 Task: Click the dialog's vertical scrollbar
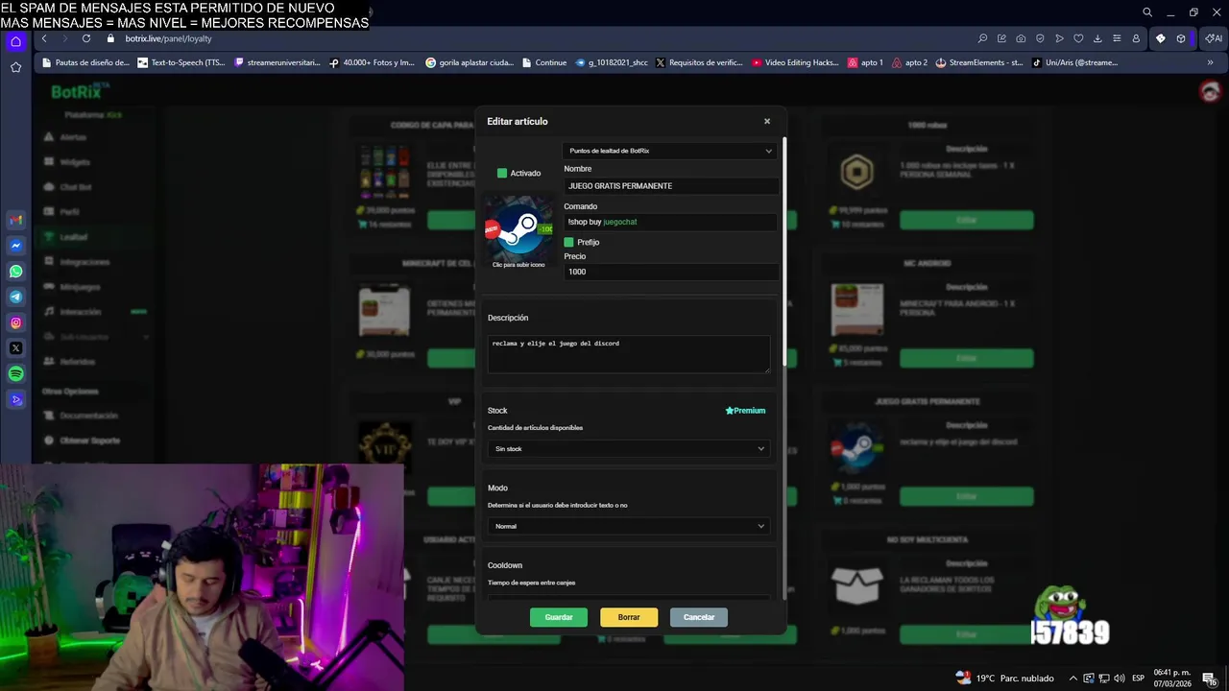(x=785, y=251)
